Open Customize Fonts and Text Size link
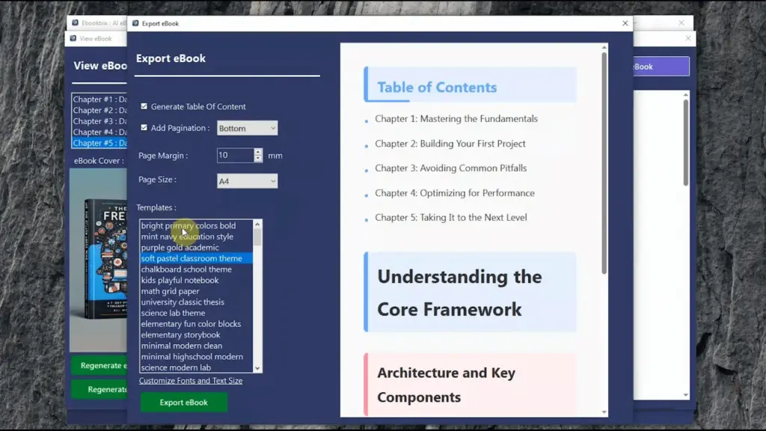This screenshot has width=766, height=431. pos(191,381)
